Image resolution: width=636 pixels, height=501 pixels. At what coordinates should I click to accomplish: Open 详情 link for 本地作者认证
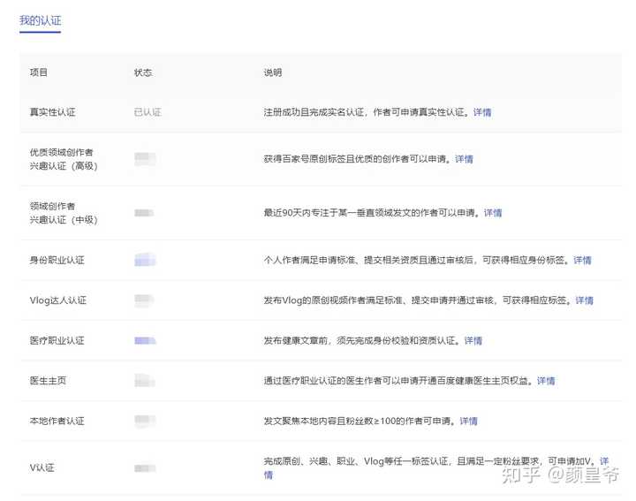[x=468, y=421]
